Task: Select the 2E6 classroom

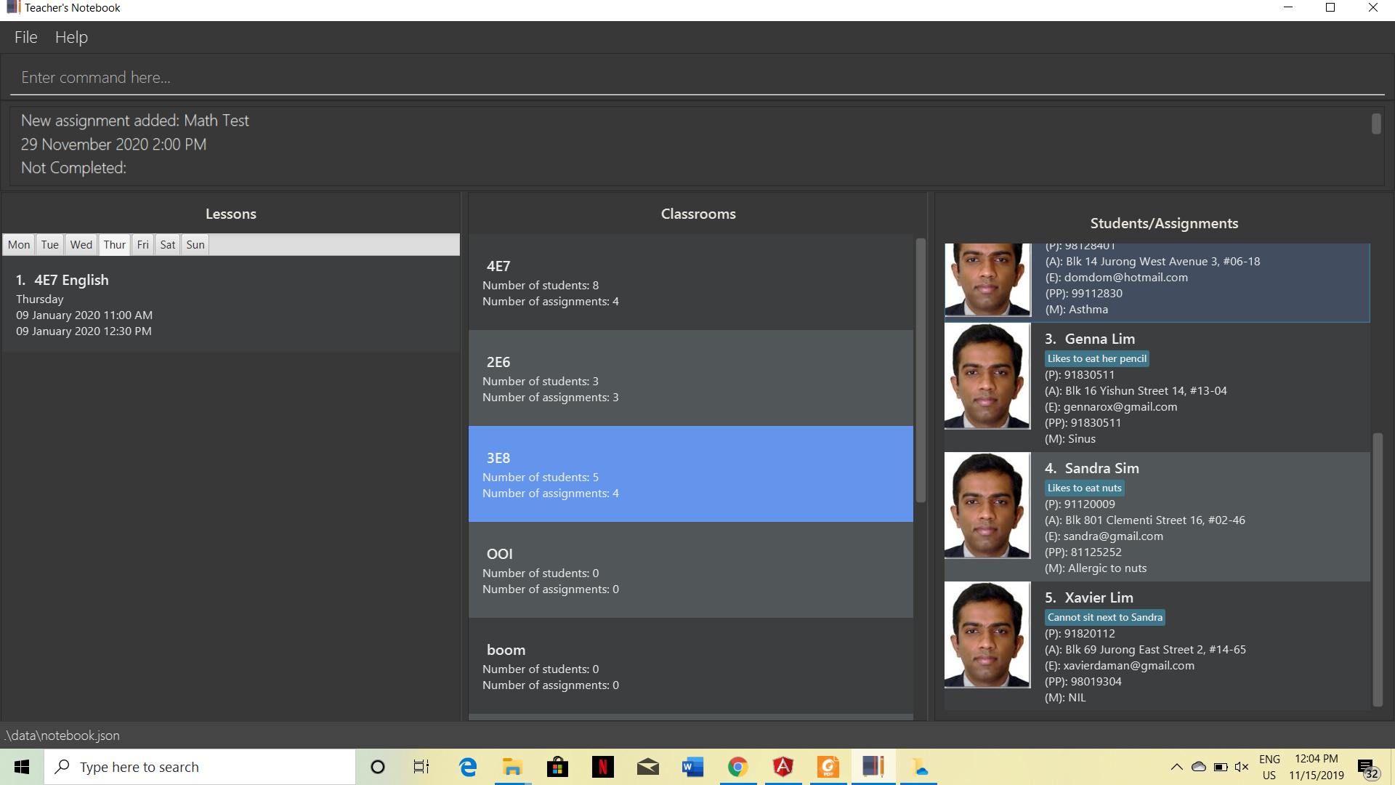Action: (x=690, y=379)
